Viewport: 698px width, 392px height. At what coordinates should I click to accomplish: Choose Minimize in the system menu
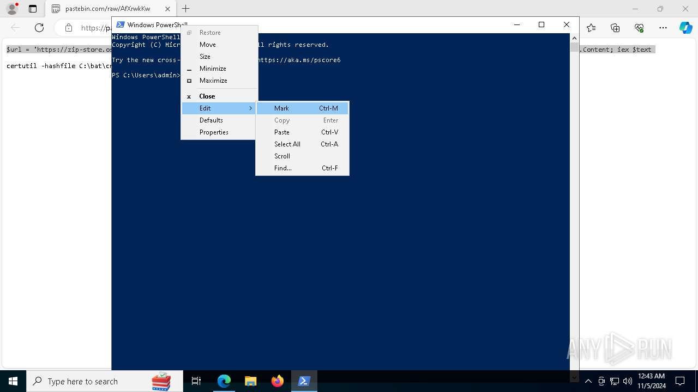click(x=219, y=69)
